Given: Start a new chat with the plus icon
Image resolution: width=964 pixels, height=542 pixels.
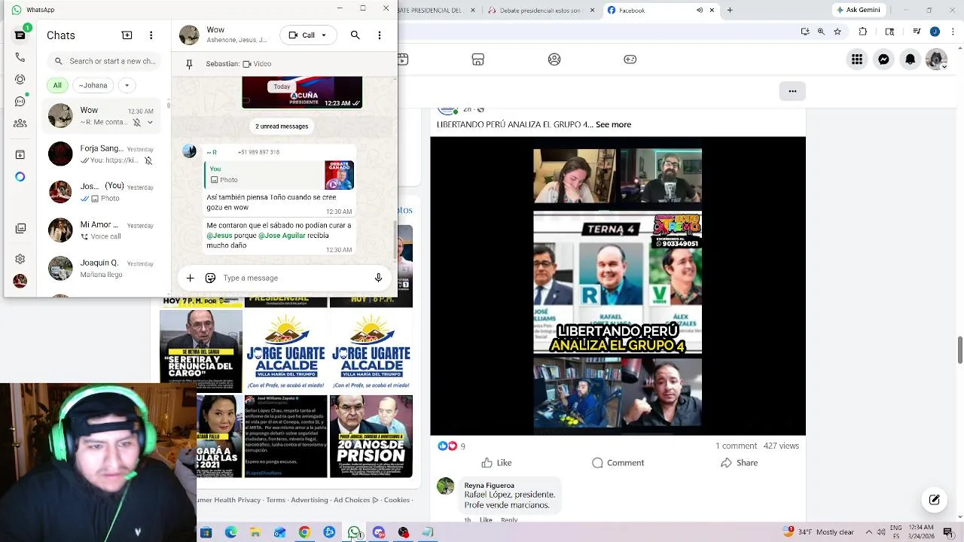Looking at the screenshot, I should coord(127,35).
